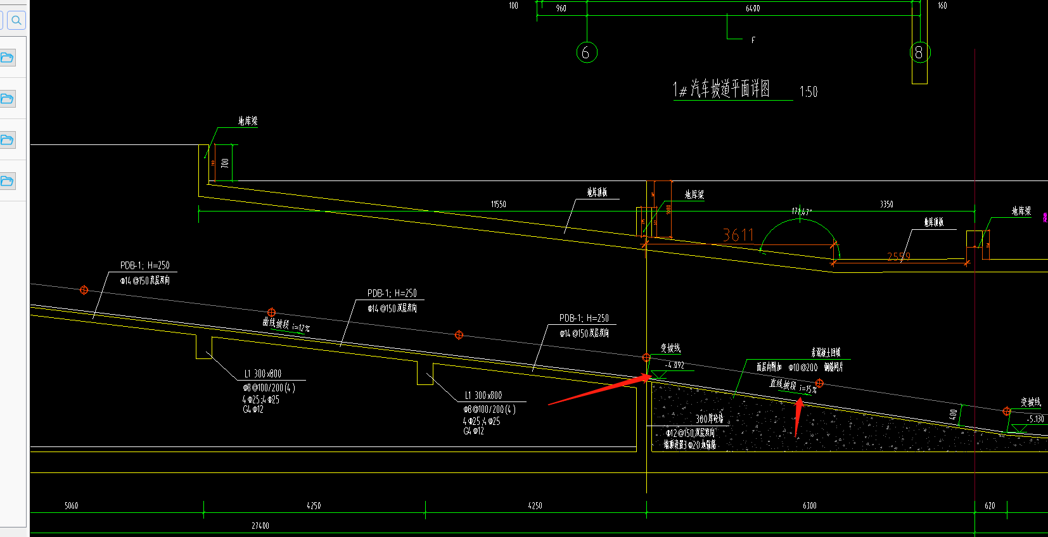Select the scale label 1:50
Screen dimensions: 1048x537
808,92
